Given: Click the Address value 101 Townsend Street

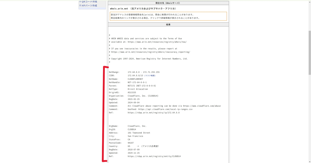Looking at the screenshot, I should [x=139, y=133].
